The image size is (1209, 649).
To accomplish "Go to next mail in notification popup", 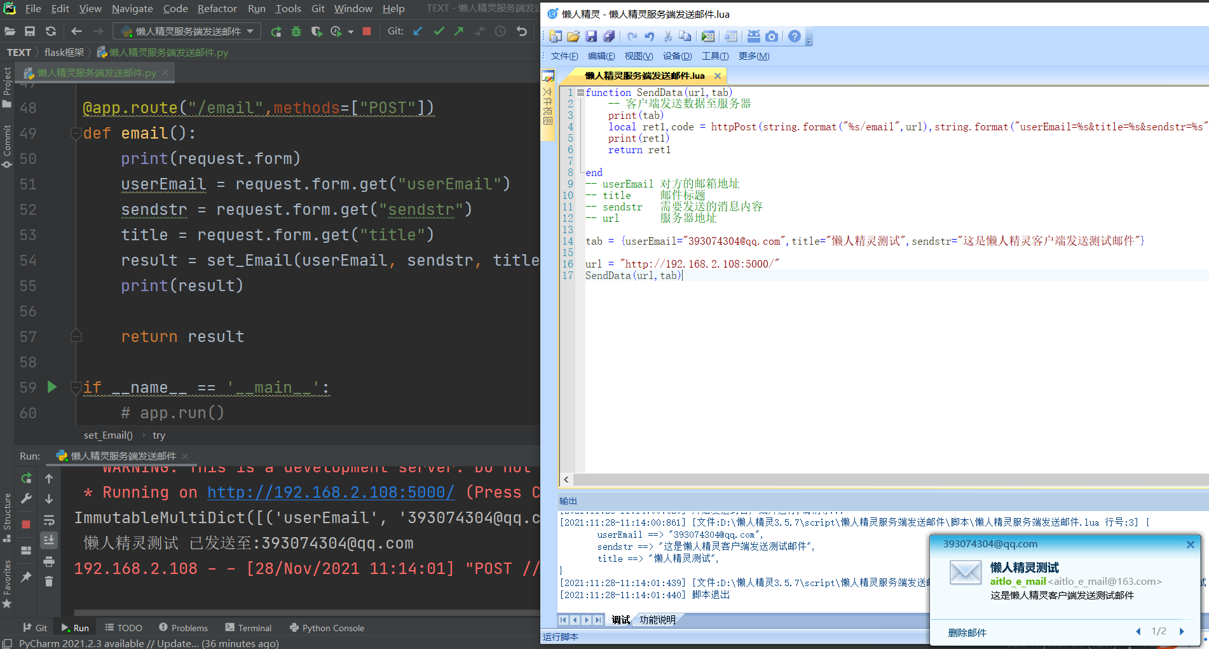I will (x=1182, y=631).
